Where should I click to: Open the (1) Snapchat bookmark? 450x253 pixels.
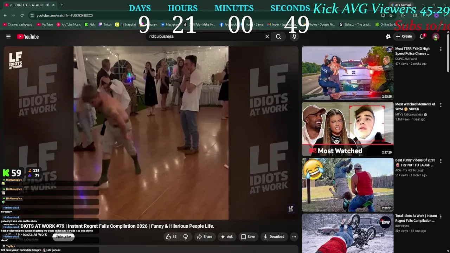[x=126, y=25]
